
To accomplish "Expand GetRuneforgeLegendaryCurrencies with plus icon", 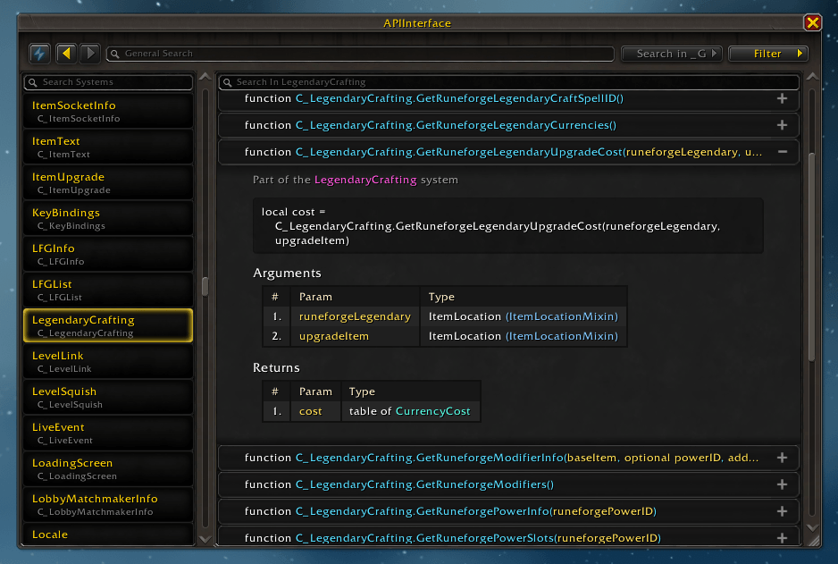I will [x=782, y=125].
